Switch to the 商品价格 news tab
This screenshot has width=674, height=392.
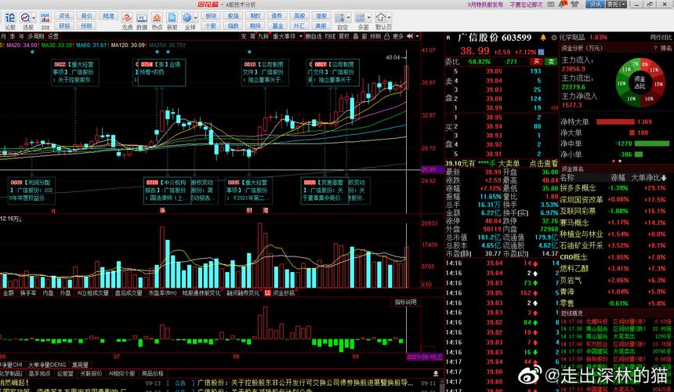(153, 374)
